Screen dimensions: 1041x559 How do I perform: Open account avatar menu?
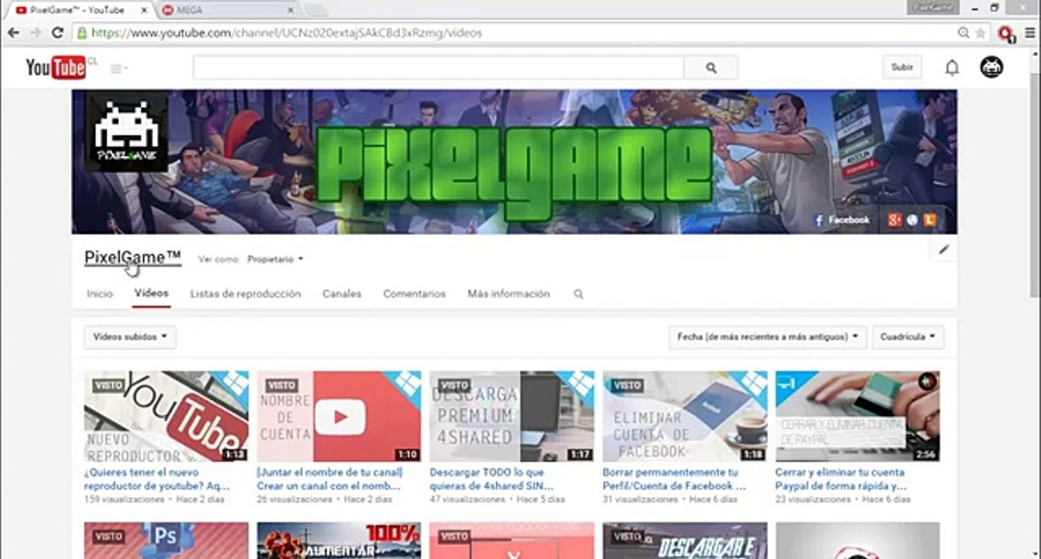991,68
